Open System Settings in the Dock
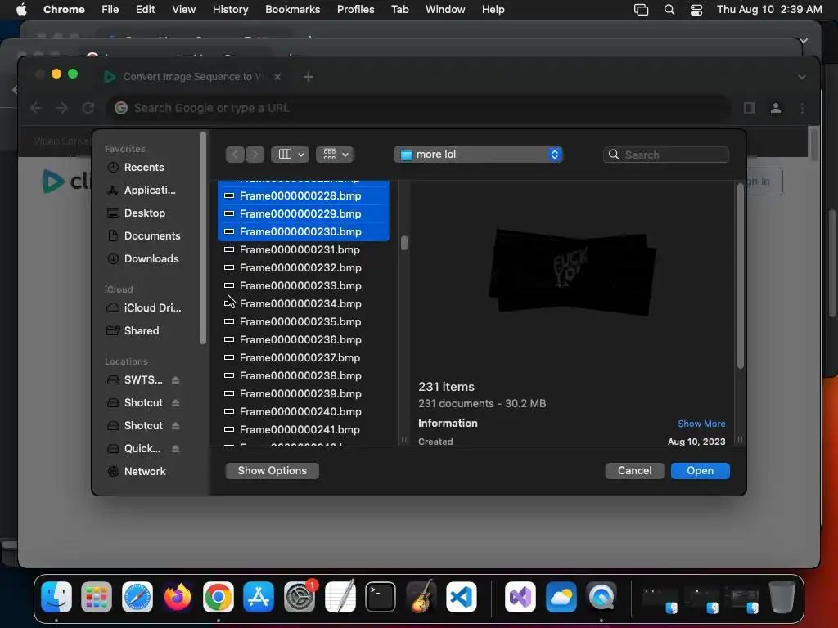This screenshot has height=628, width=838. [x=300, y=596]
